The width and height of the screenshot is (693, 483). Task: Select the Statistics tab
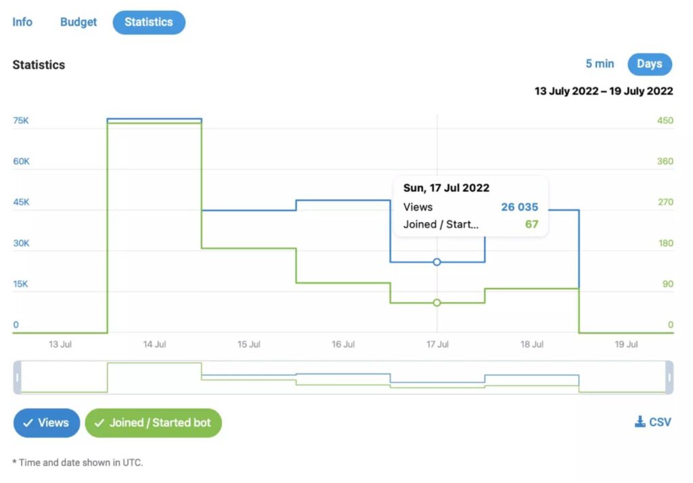pyautogui.click(x=149, y=22)
